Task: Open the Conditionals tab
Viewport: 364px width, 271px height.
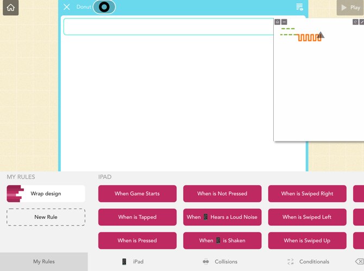Action: [x=308, y=262]
